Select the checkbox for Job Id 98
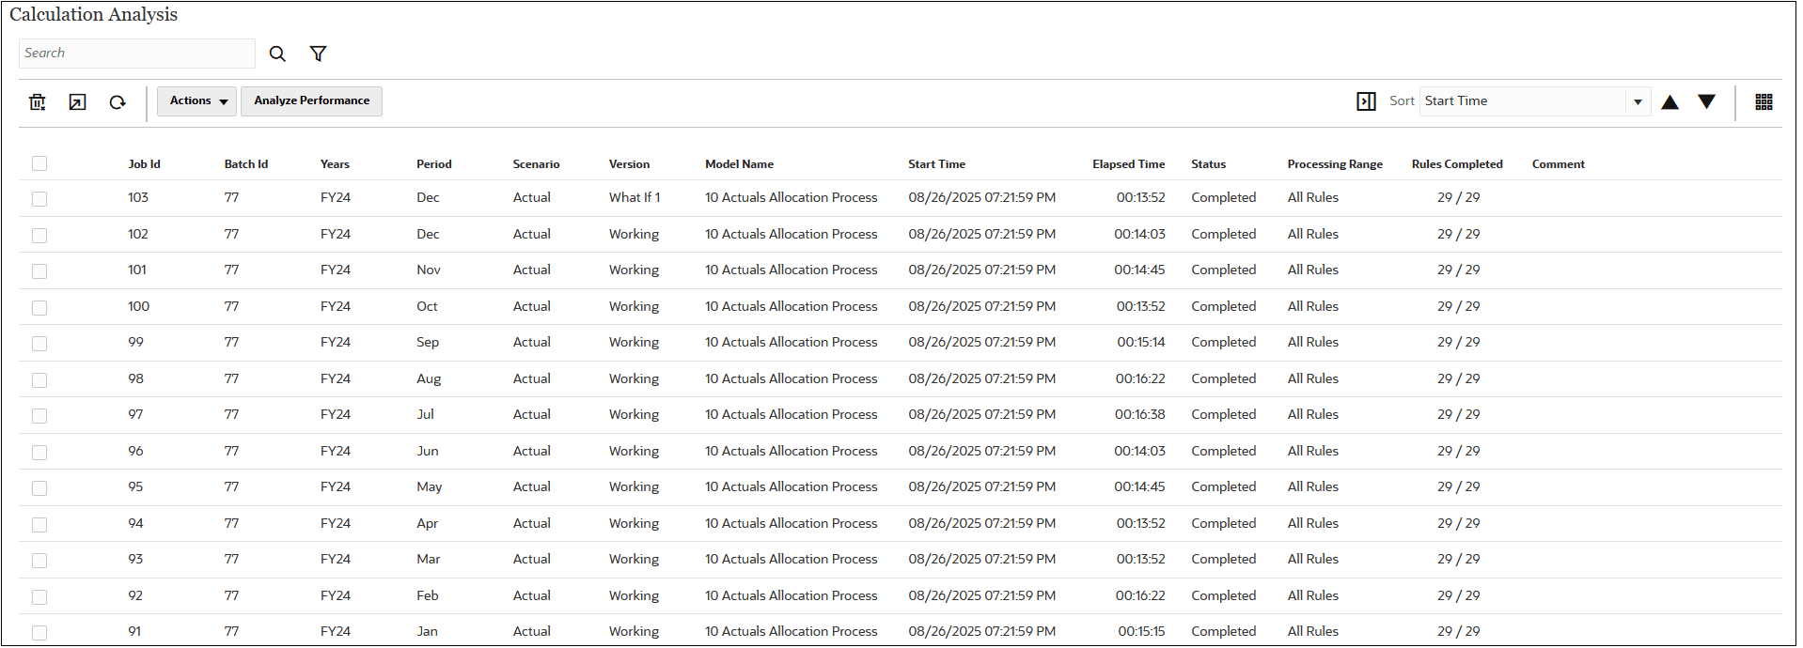 coord(39,380)
